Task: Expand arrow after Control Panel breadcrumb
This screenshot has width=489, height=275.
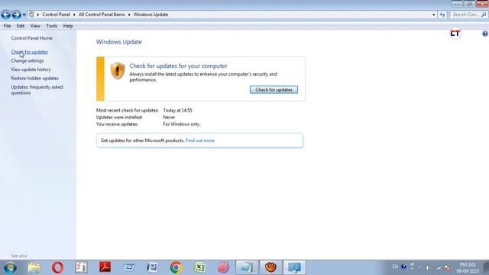Action: [74, 15]
